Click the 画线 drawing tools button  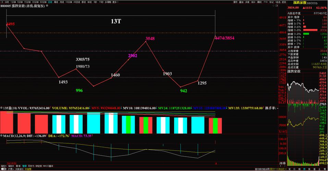(x=259, y=2)
